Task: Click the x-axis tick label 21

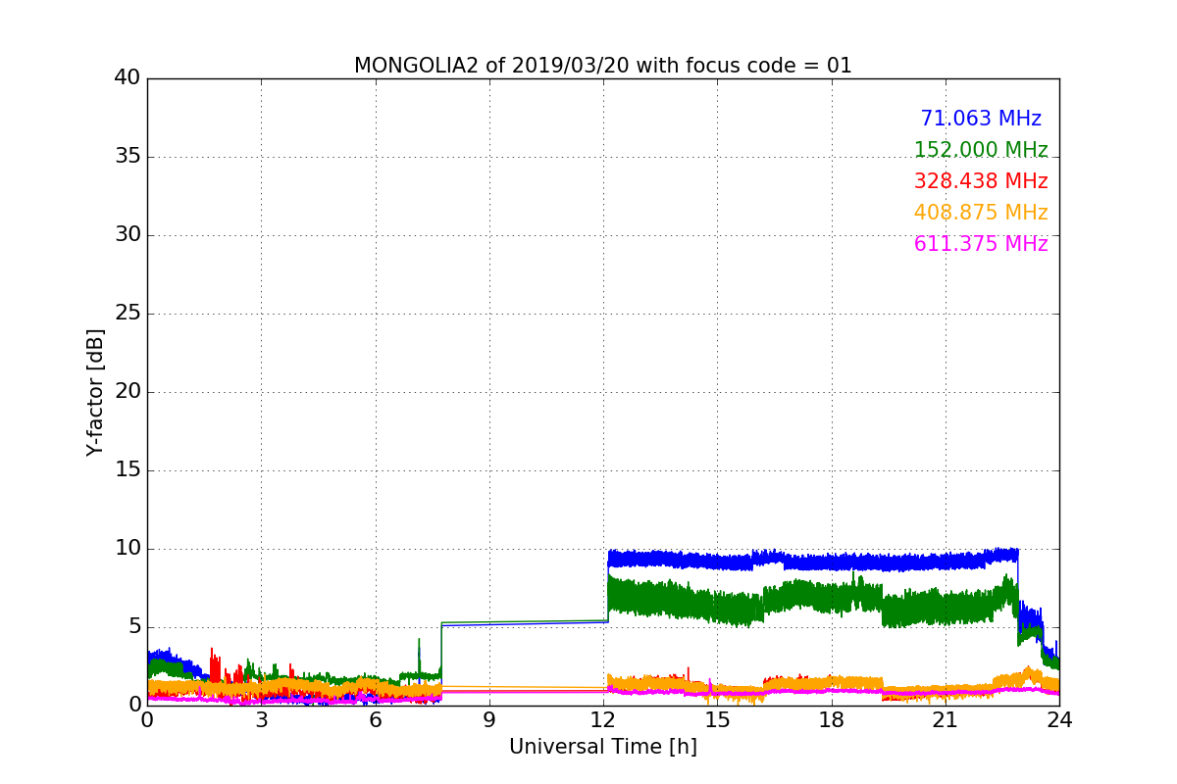Action: (946, 720)
